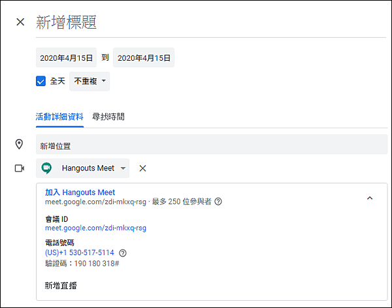Toggle the 全天 all-day checkbox
This screenshot has width=392, height=308.
click(41, 82)
